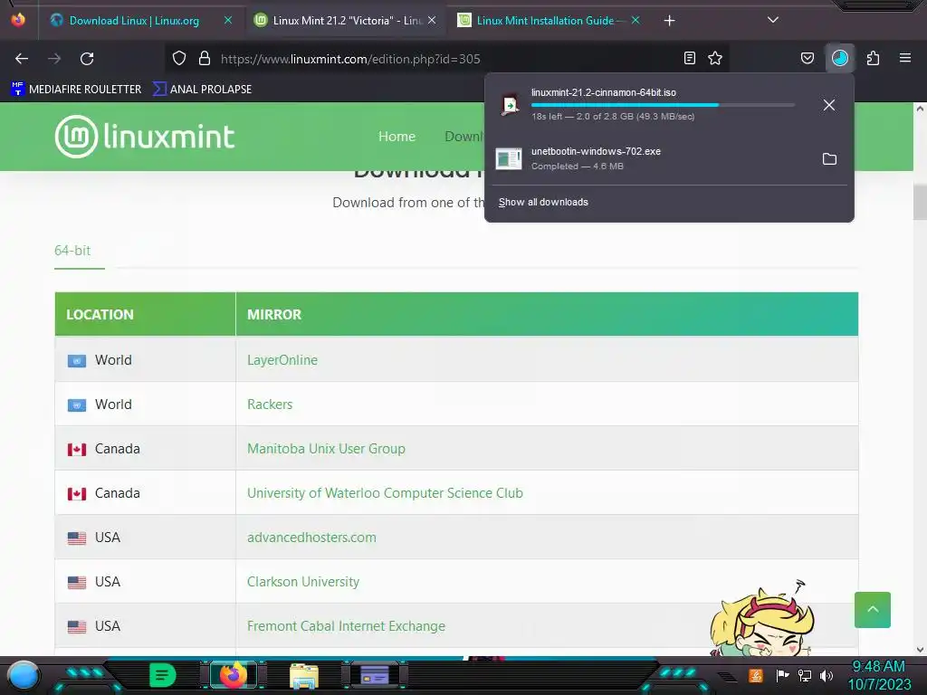927x695 pixels.
Task: Click linuxmint-21.2-cinnamon-64bit.iso file name
Action: pos(604,92)
